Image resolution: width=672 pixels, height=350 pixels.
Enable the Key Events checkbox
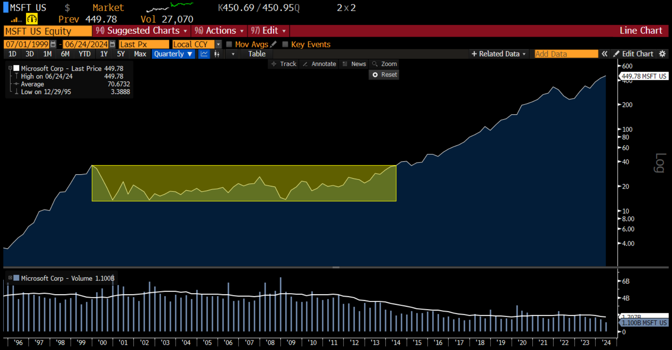[x=285, y=44]
